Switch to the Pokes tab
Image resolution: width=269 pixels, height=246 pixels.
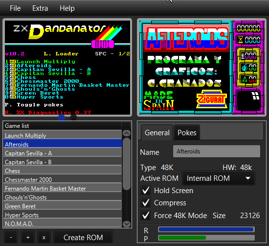tap(187, 132)
